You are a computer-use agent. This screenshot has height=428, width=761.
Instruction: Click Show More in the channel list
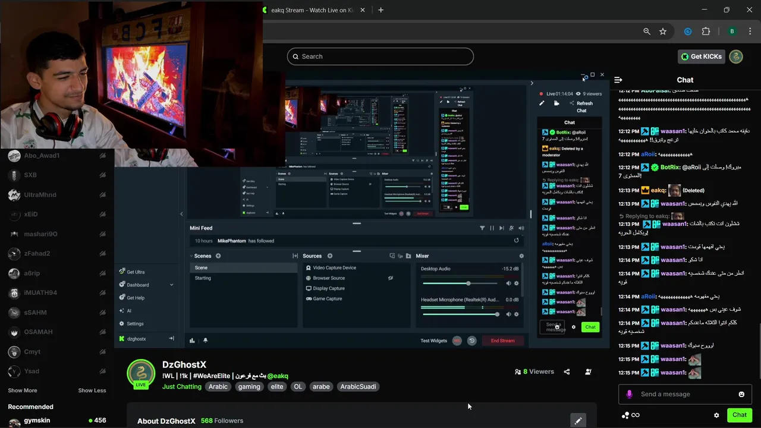coord(23,391)
